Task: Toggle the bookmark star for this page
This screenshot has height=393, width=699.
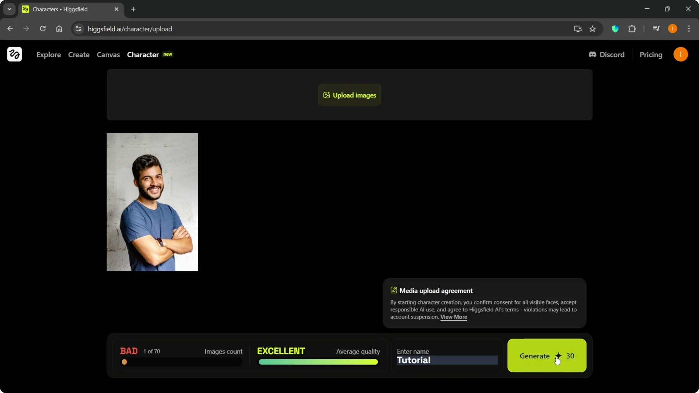Action: tap(593, 29)
